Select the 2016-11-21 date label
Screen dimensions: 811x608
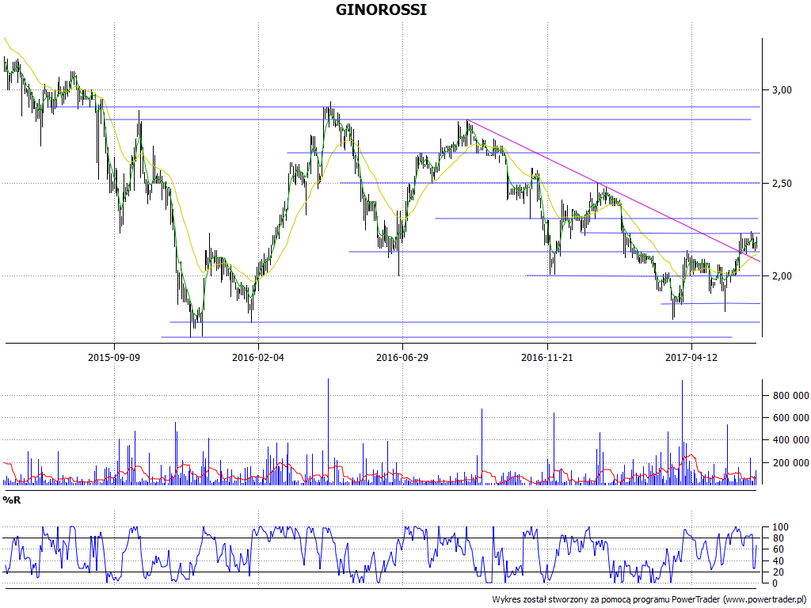tap(547, 357)
